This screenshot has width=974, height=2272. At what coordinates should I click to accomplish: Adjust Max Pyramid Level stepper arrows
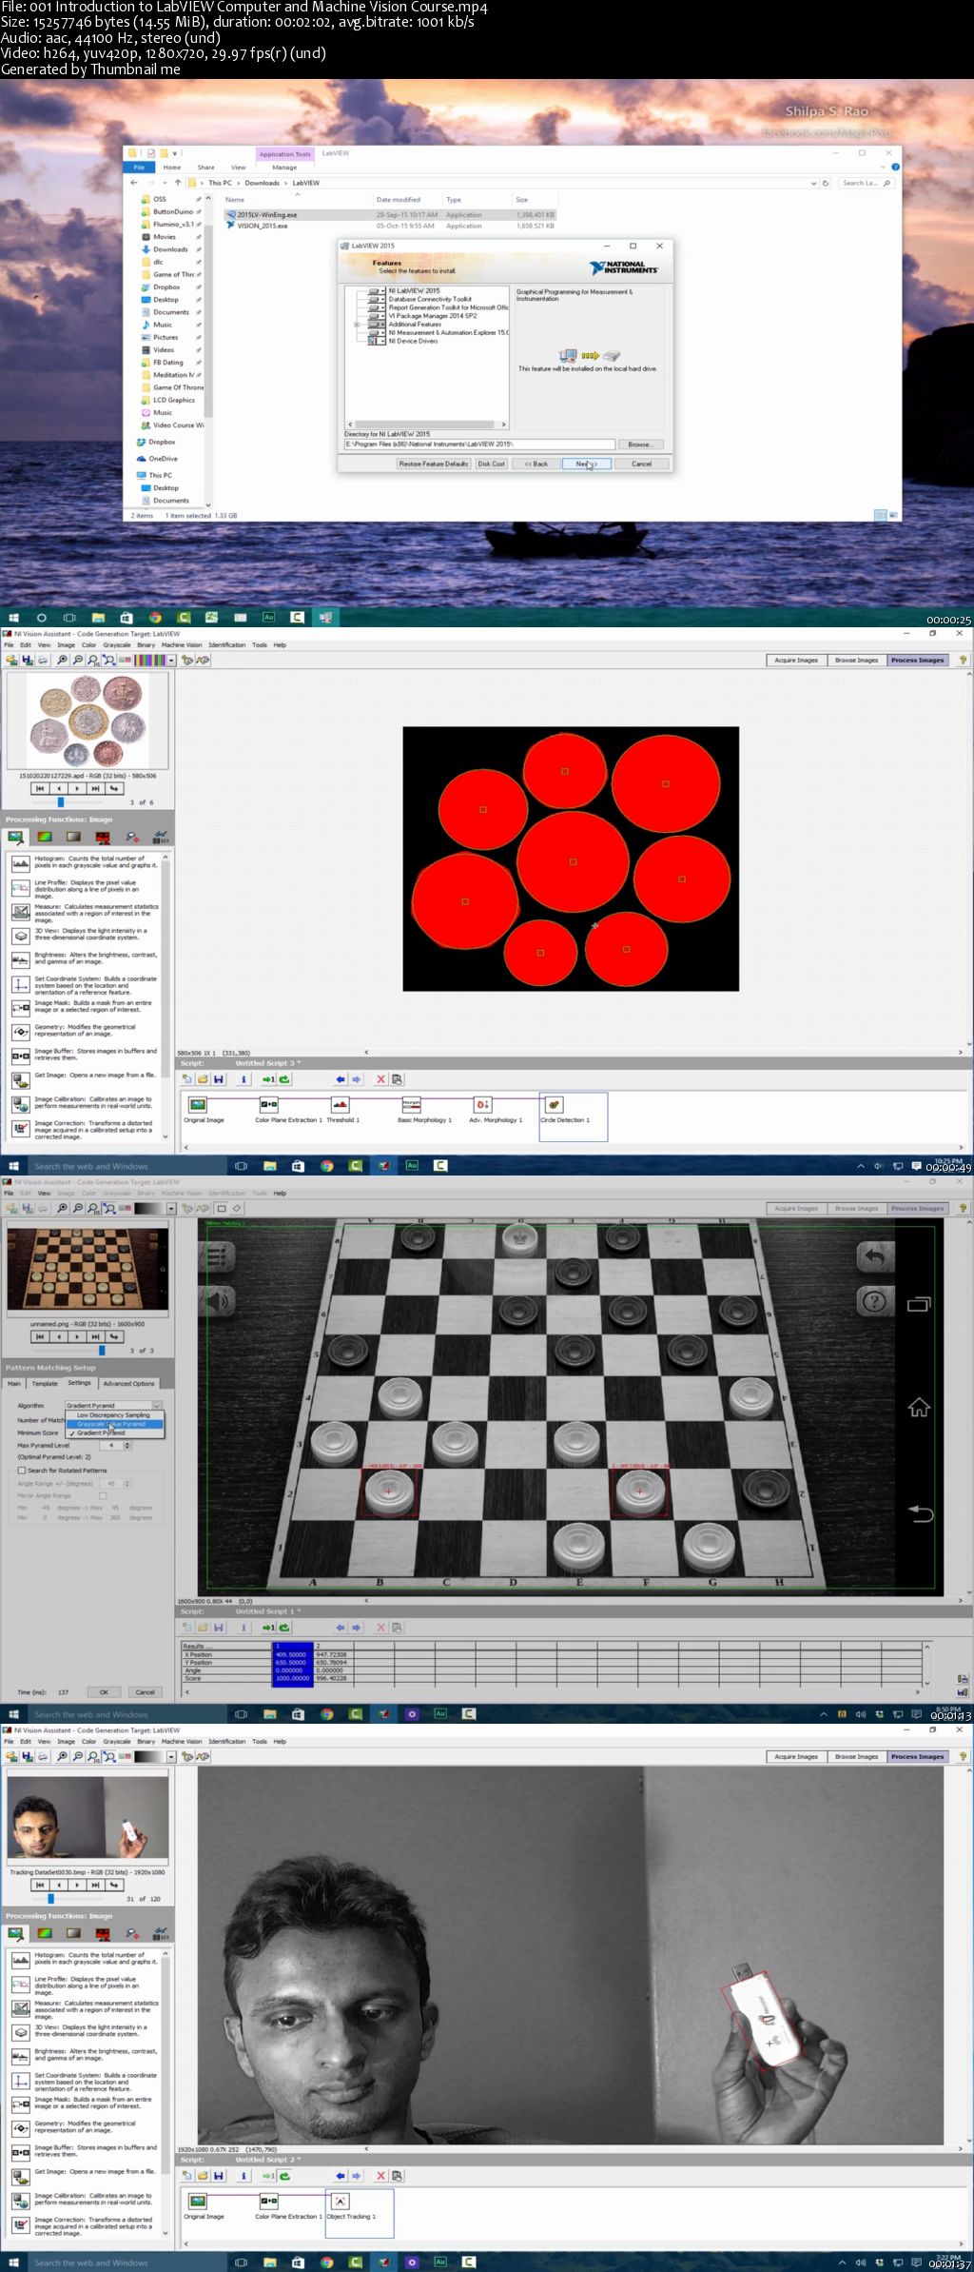tap(127, 1445)
